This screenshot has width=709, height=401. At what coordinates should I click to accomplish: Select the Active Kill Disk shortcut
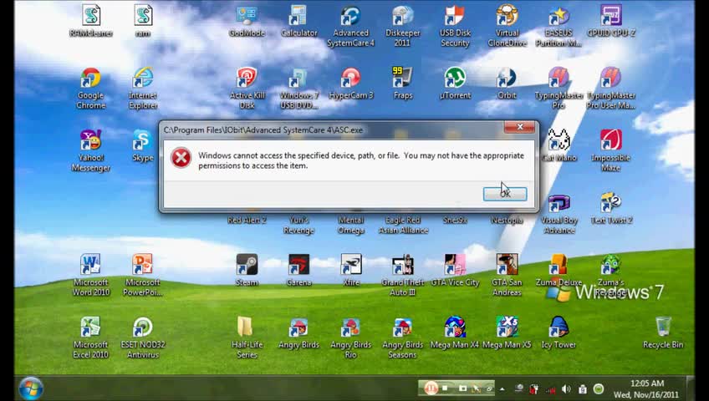(247, 88)
